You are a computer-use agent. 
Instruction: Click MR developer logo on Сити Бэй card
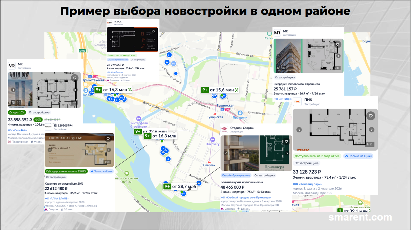12,66
